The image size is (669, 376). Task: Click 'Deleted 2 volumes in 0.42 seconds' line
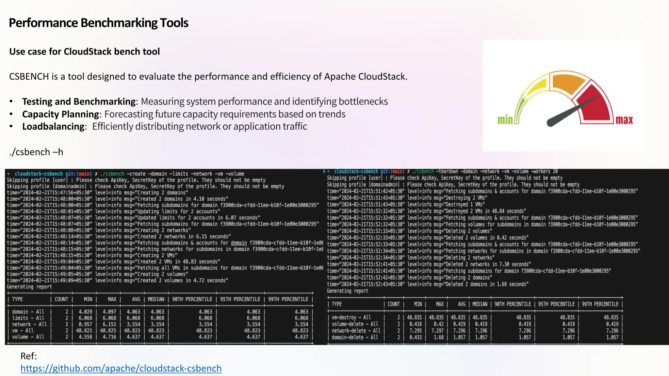428,238
